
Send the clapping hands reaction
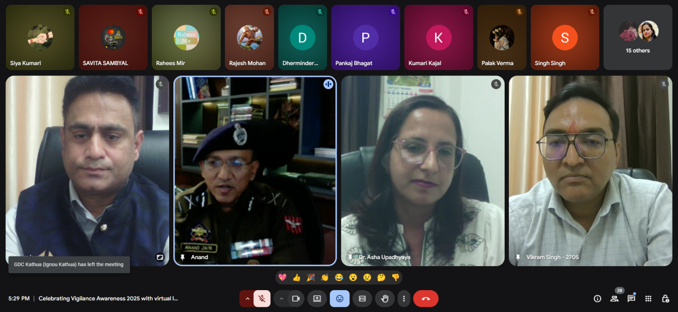(x=324, y=277)
